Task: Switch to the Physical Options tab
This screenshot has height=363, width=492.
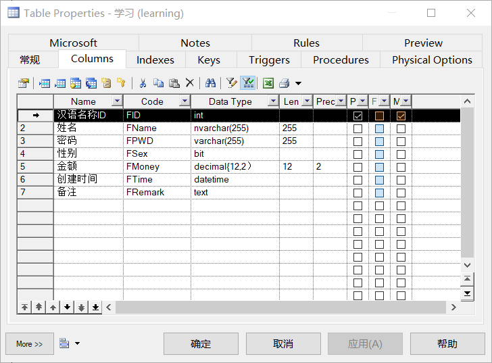Action: click(x=432, y=59)
